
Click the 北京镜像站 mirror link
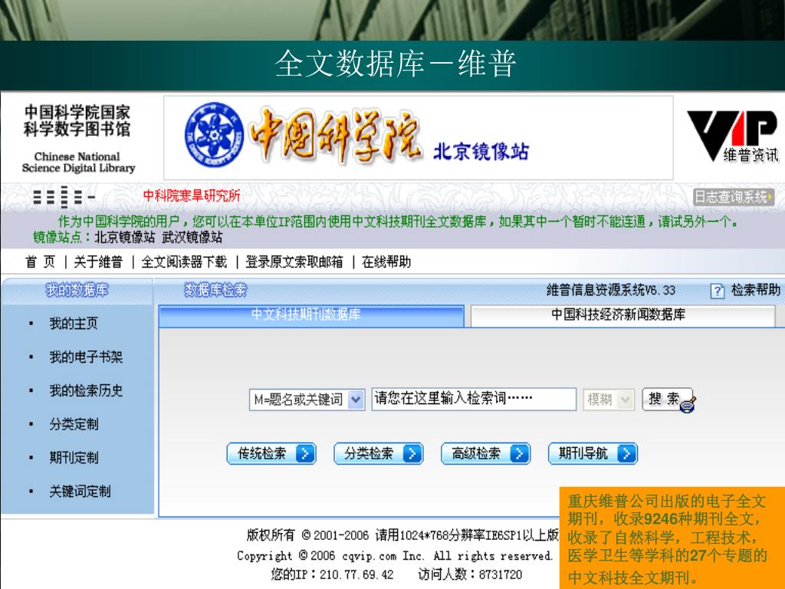coord(125,238)
